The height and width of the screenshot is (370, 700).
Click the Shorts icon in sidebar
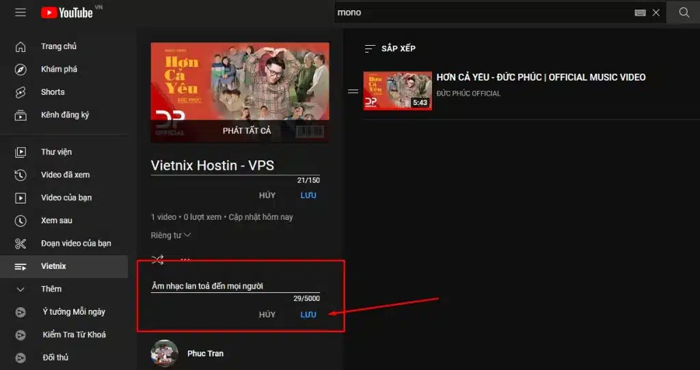point(21,92)
